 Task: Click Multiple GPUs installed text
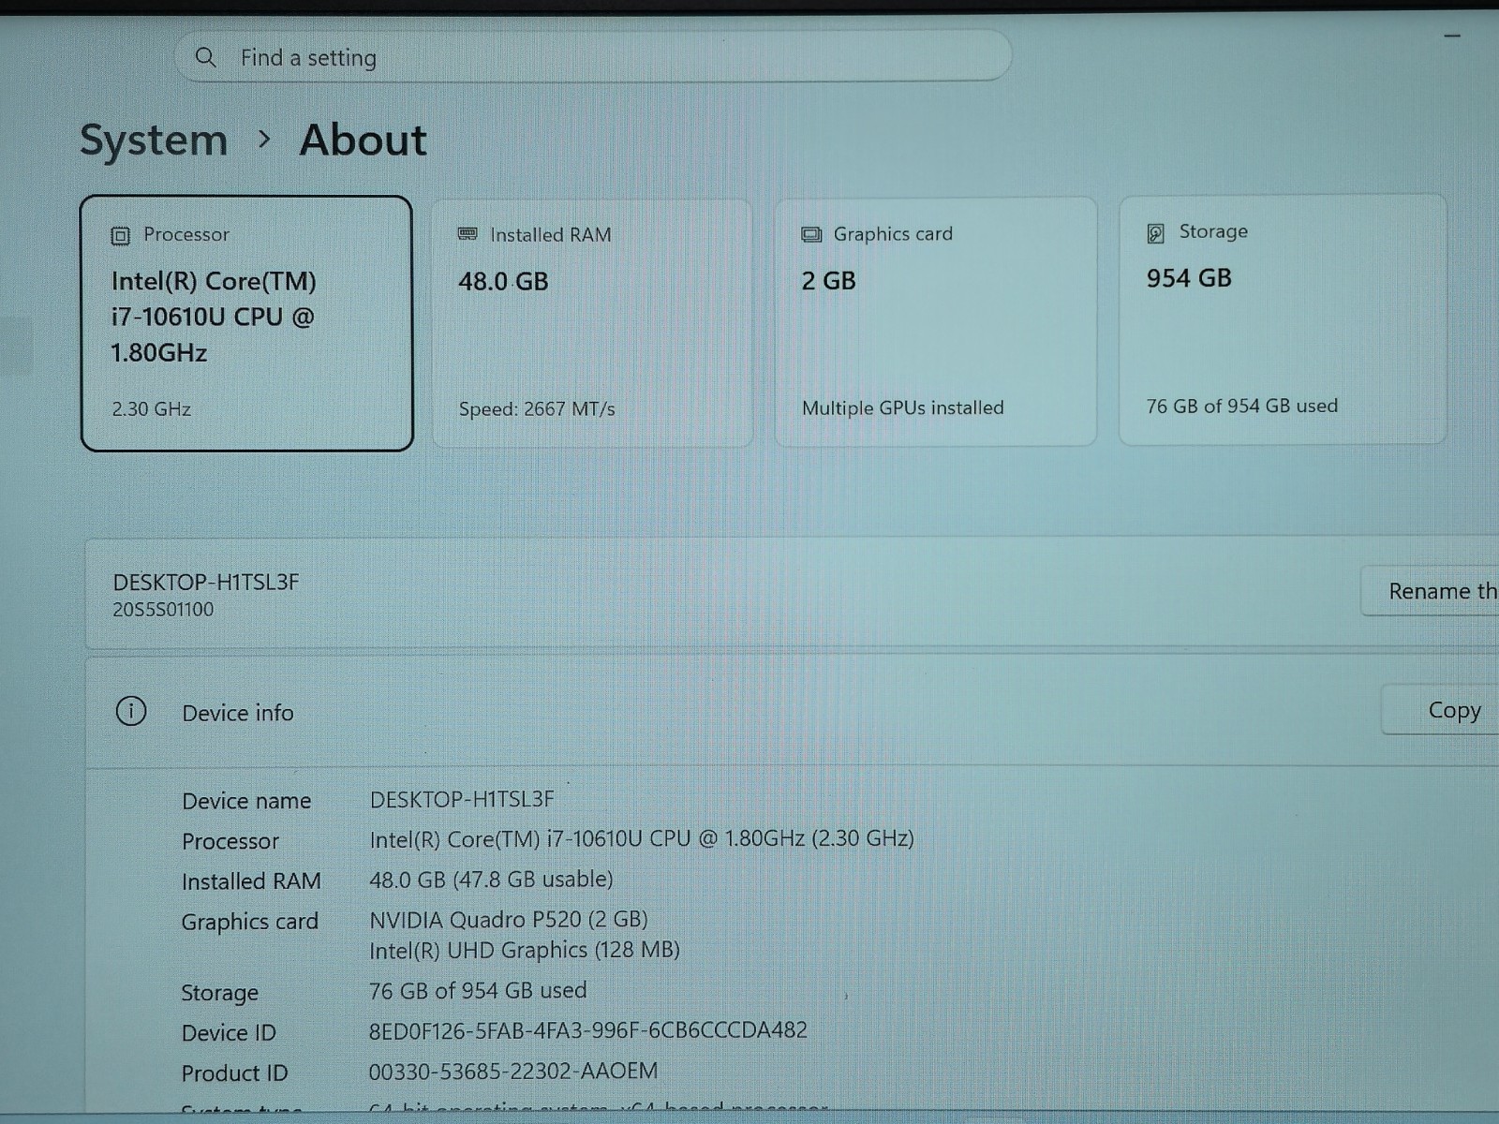pyautogui.click(x=903, y=407)
